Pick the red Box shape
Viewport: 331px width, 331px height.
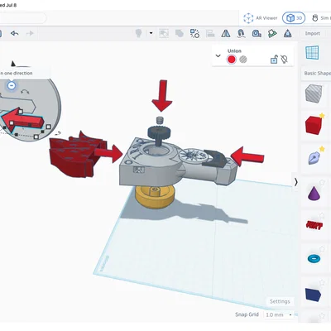point(314,126)
